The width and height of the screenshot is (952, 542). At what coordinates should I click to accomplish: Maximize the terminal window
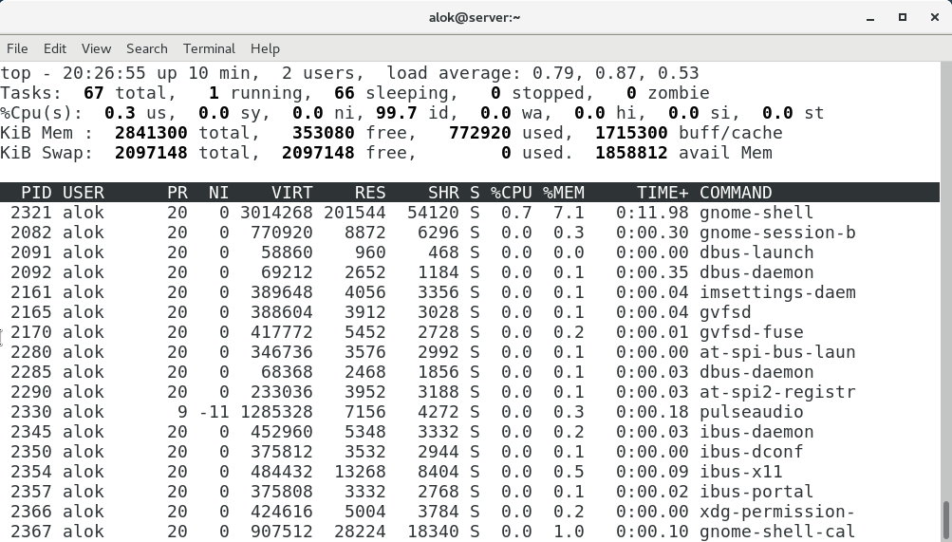pos(903,18)
